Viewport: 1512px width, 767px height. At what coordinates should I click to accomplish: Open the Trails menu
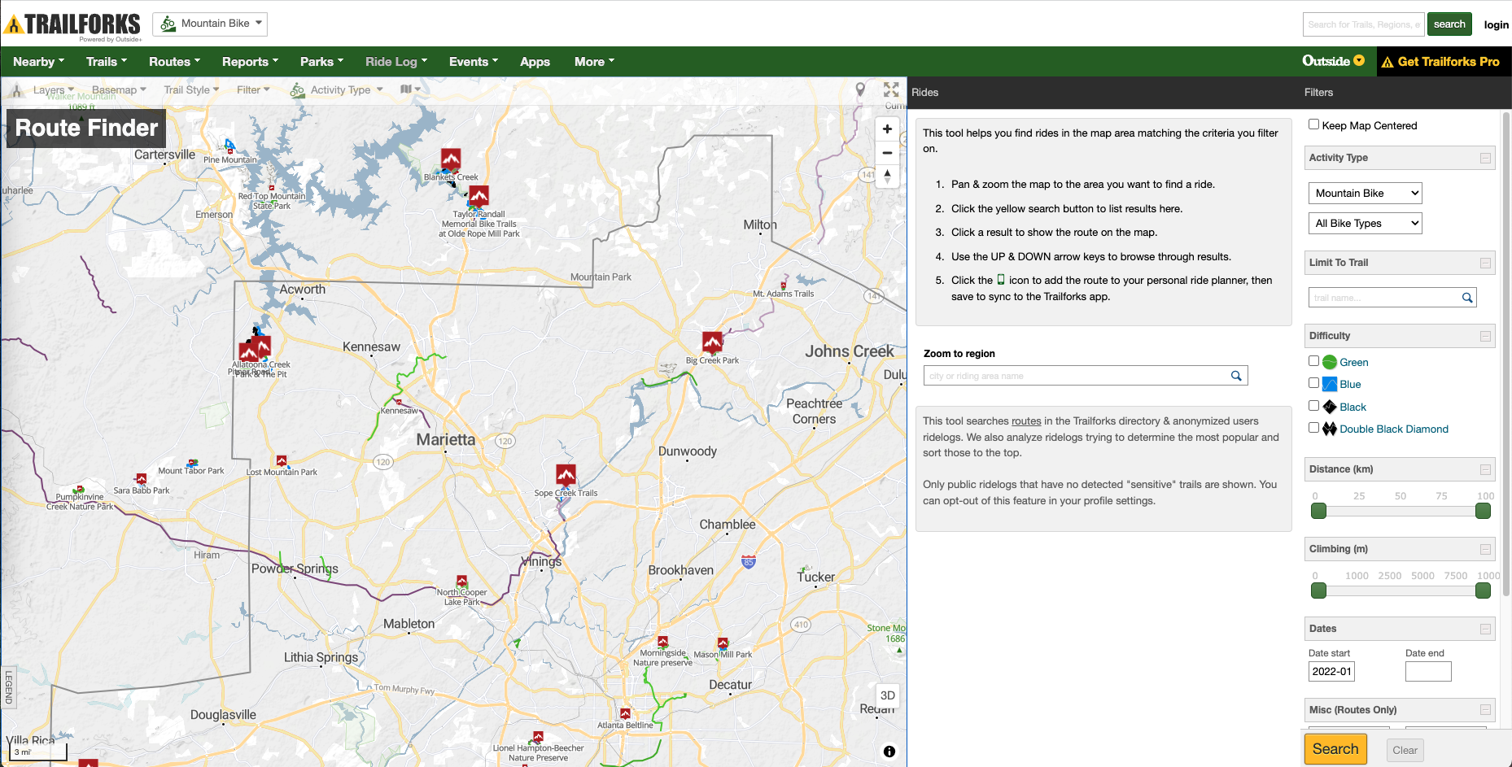point(107,62)
